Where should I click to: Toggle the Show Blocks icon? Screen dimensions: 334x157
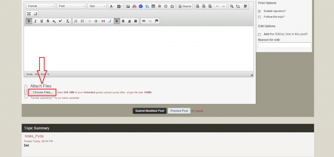pyautogui.click(x=35, y=14)
